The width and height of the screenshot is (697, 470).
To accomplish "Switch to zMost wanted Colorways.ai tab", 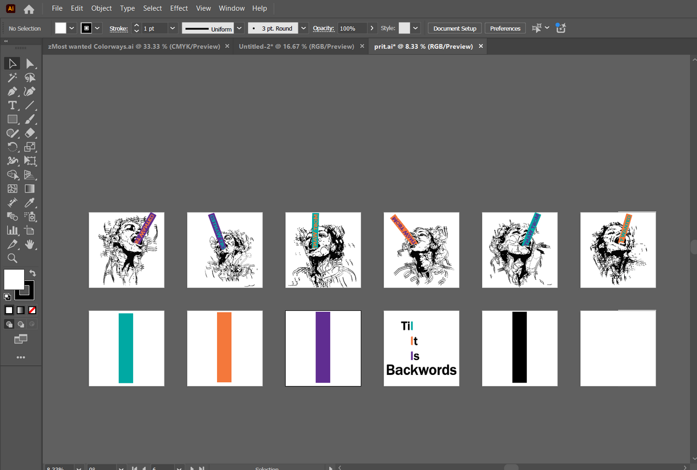I will pos(134,46).
